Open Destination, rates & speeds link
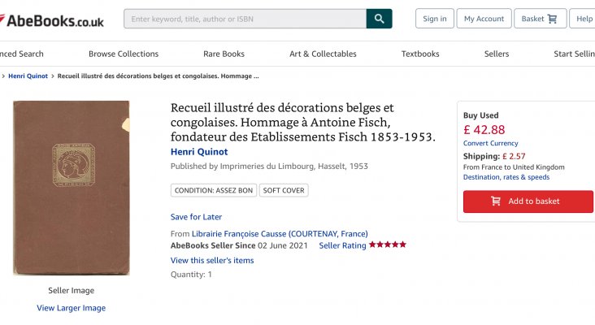 (506, 177)
